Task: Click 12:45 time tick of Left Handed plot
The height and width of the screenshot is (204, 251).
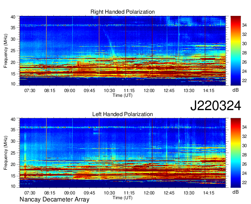Action: click(169, 193)
